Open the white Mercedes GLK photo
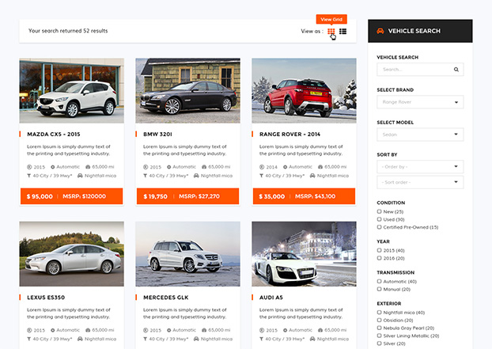Image resolution: width=492 pixels, height=349 pixels. pos(187,254)
